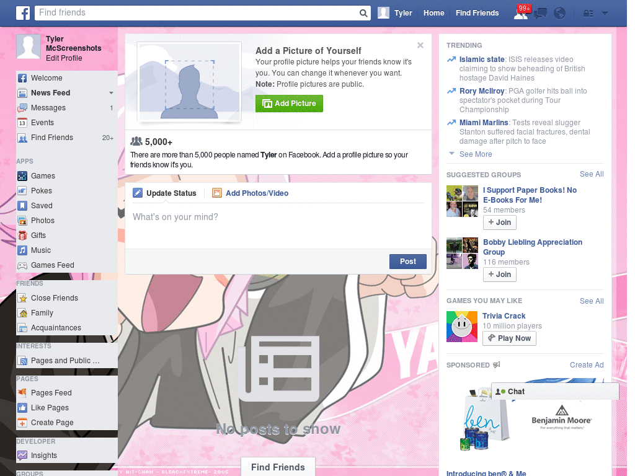The width and height of the screenshot is (635, 476).
Task: Open Bobby Liebling Appreciation Group link
Action: 533,247
